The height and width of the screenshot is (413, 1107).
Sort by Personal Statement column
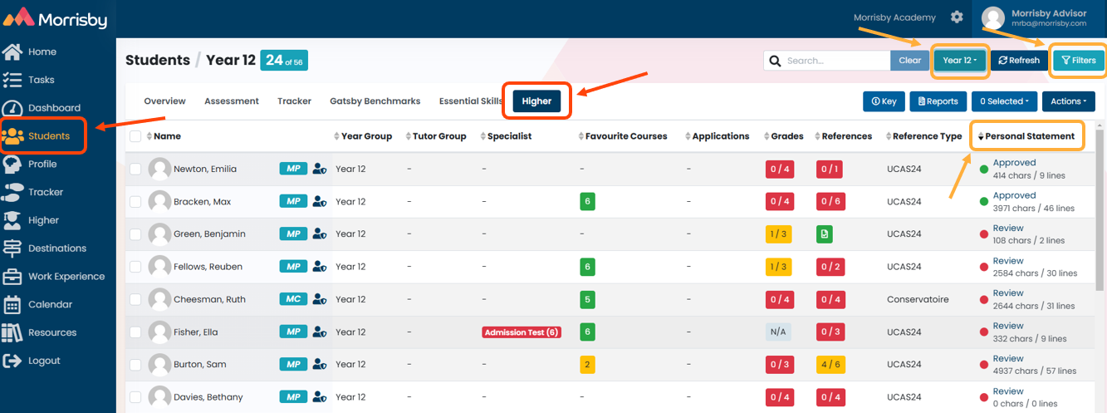click(x=1026, y=136)
